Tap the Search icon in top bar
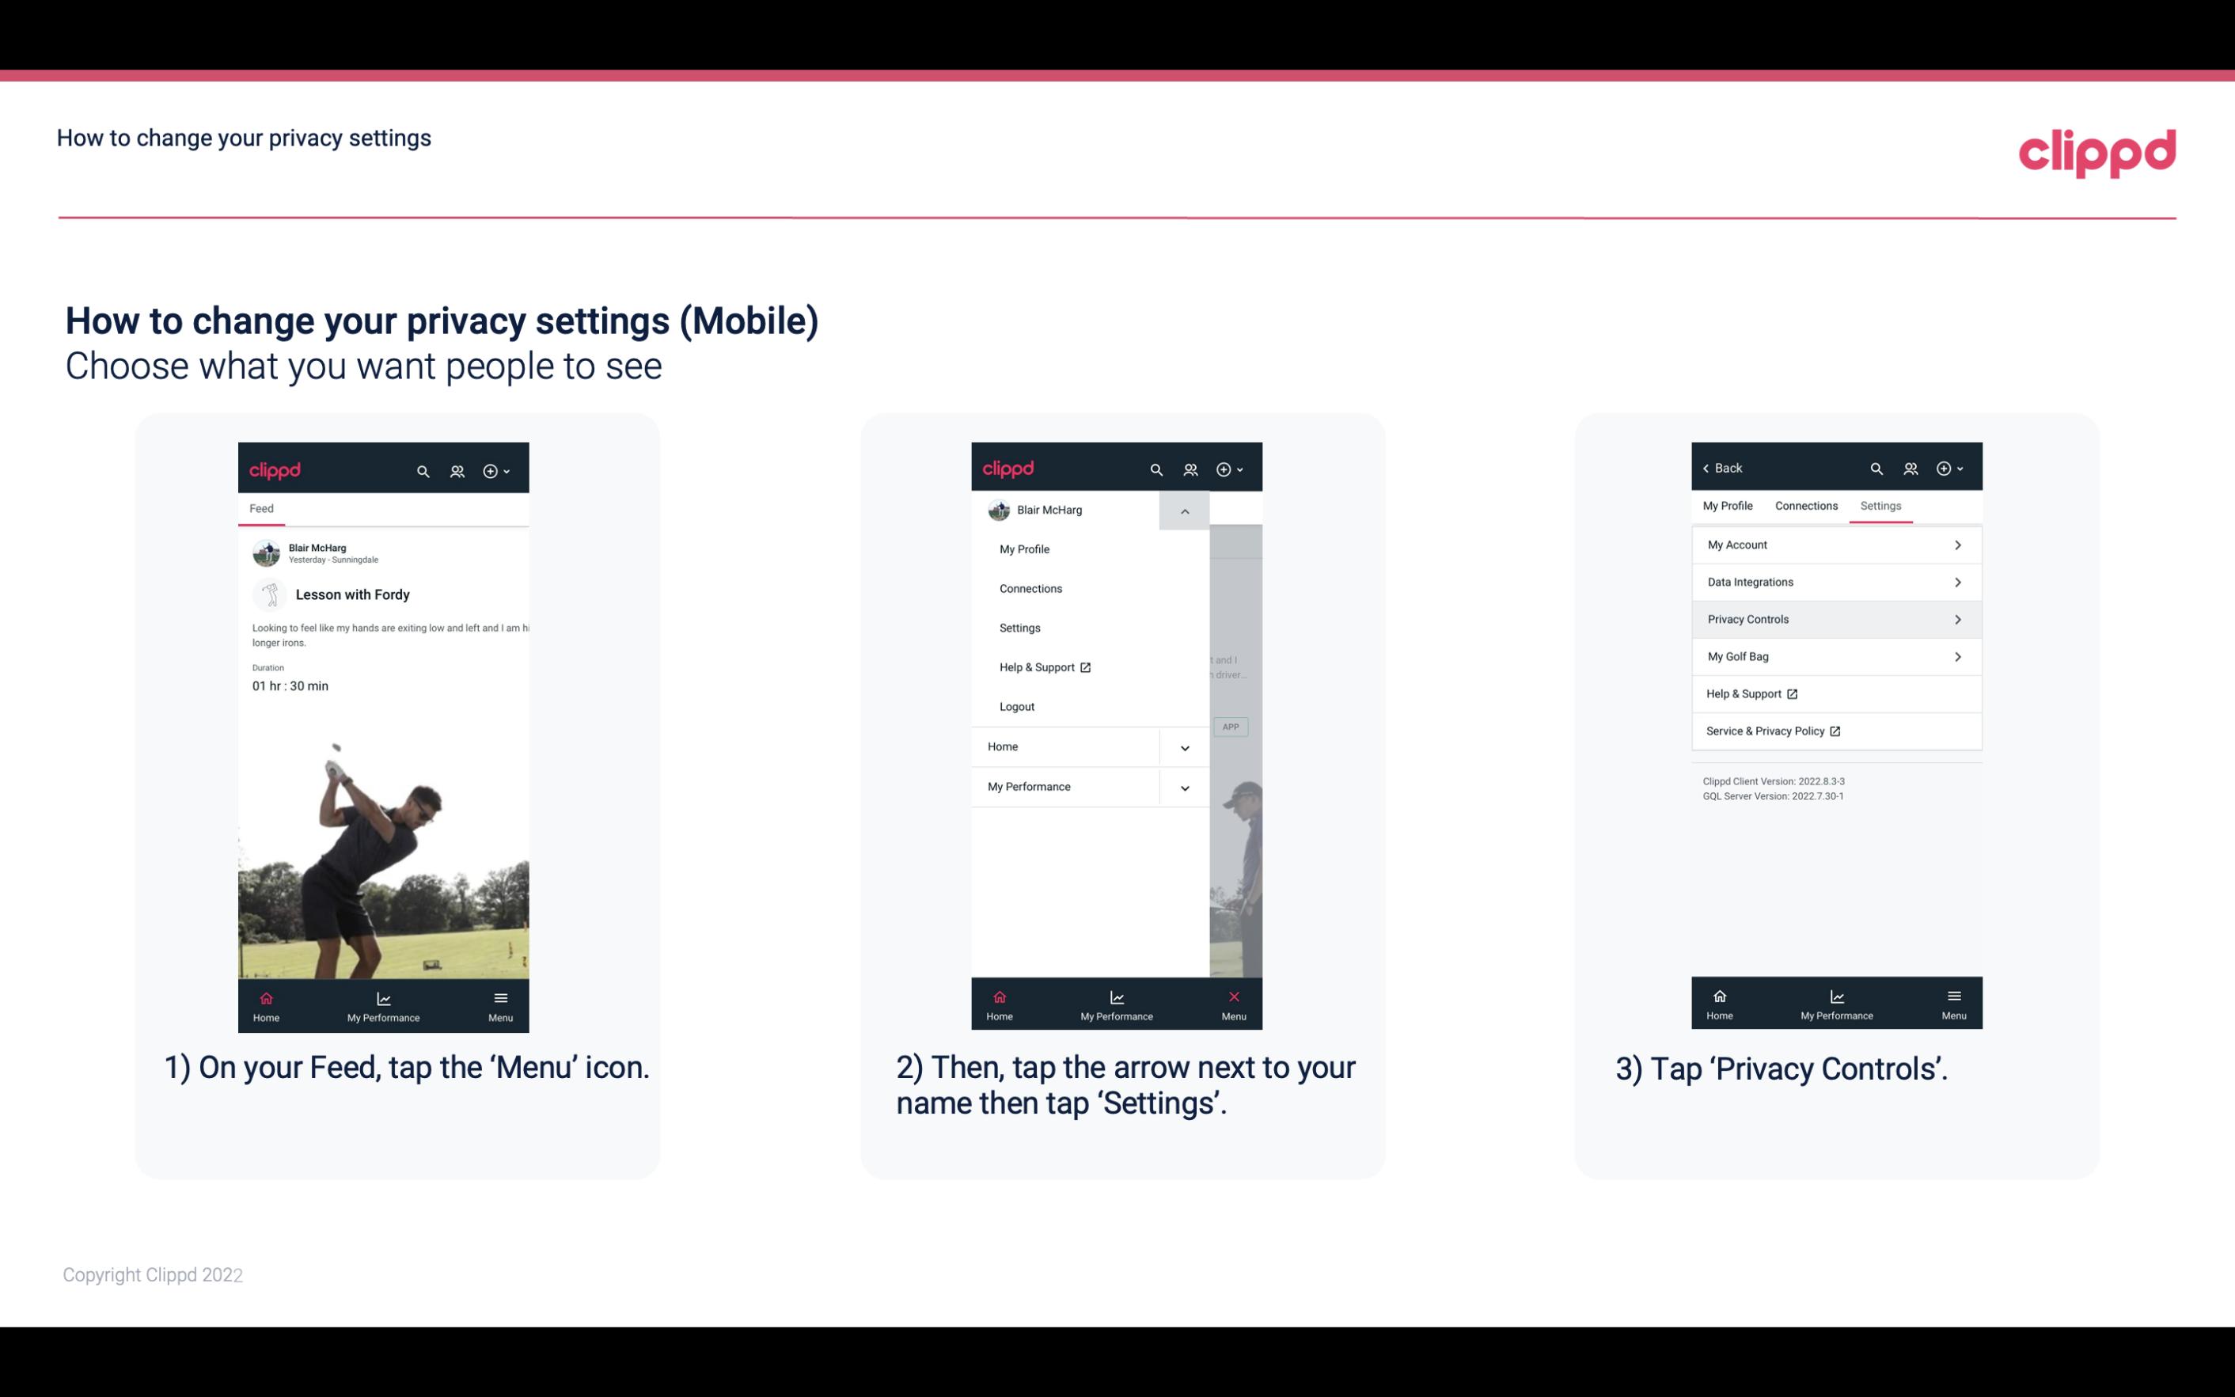Image resolution: width=2235 pixels, height=1397 pixels. pos(425,469)
